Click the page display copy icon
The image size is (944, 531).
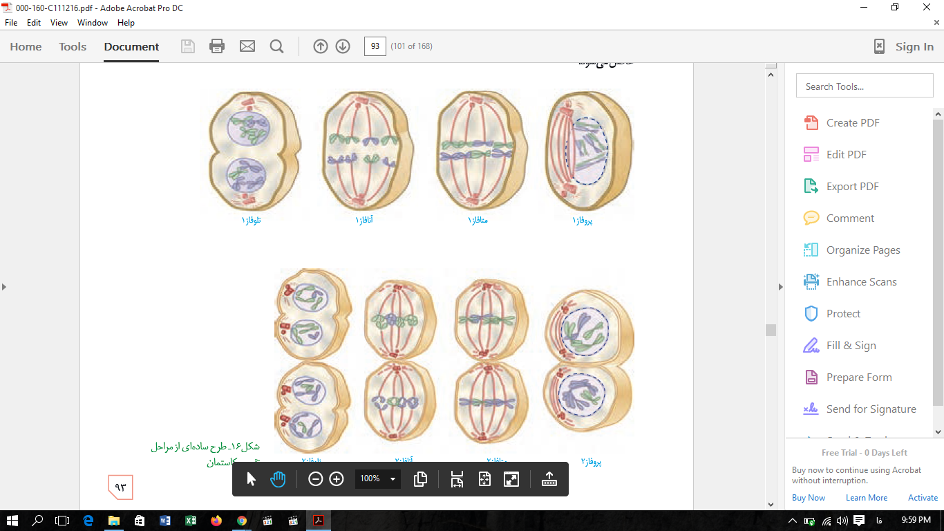pos(420,478)
